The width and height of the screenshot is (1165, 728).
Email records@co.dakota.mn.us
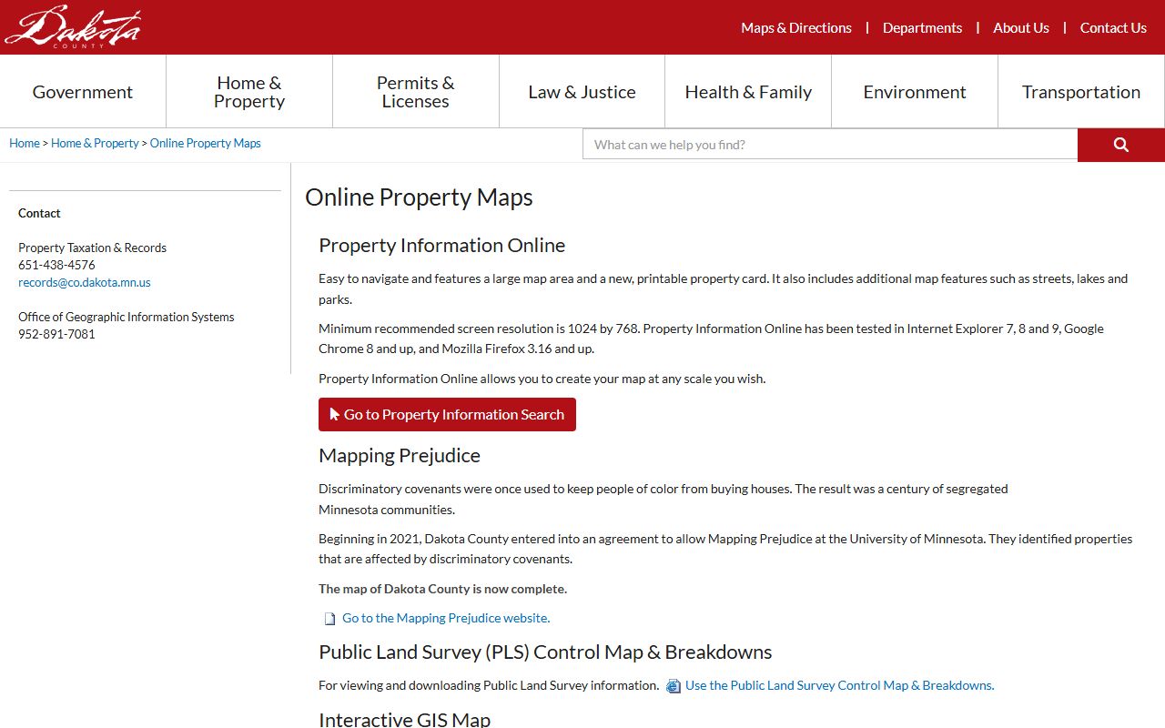pos(85,282)
